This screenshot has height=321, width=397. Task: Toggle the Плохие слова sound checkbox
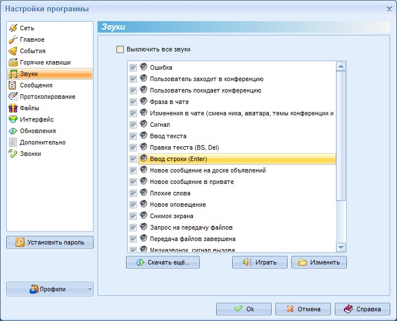click(x=133, y=193)
